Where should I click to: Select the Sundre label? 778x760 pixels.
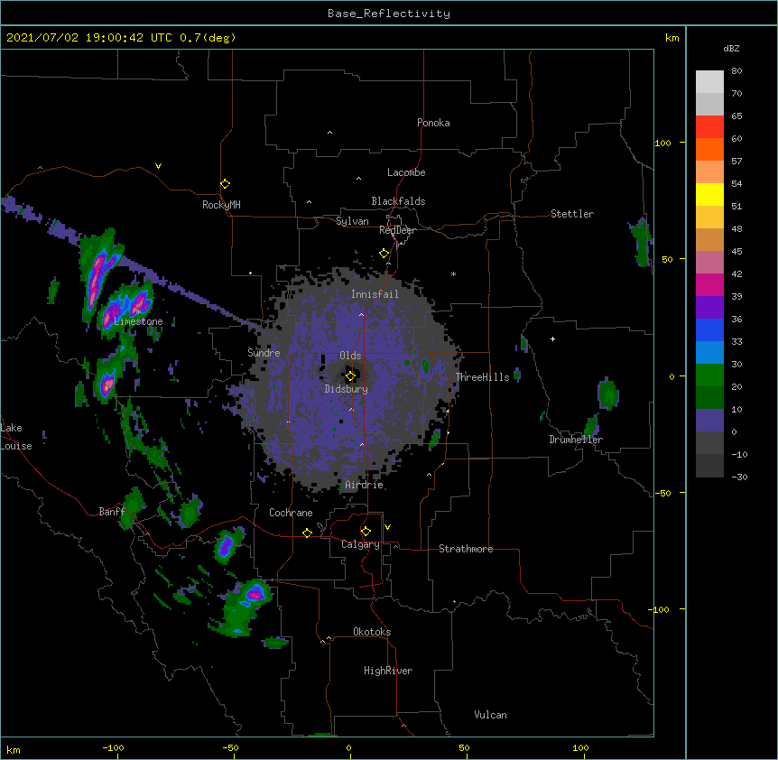264,353
